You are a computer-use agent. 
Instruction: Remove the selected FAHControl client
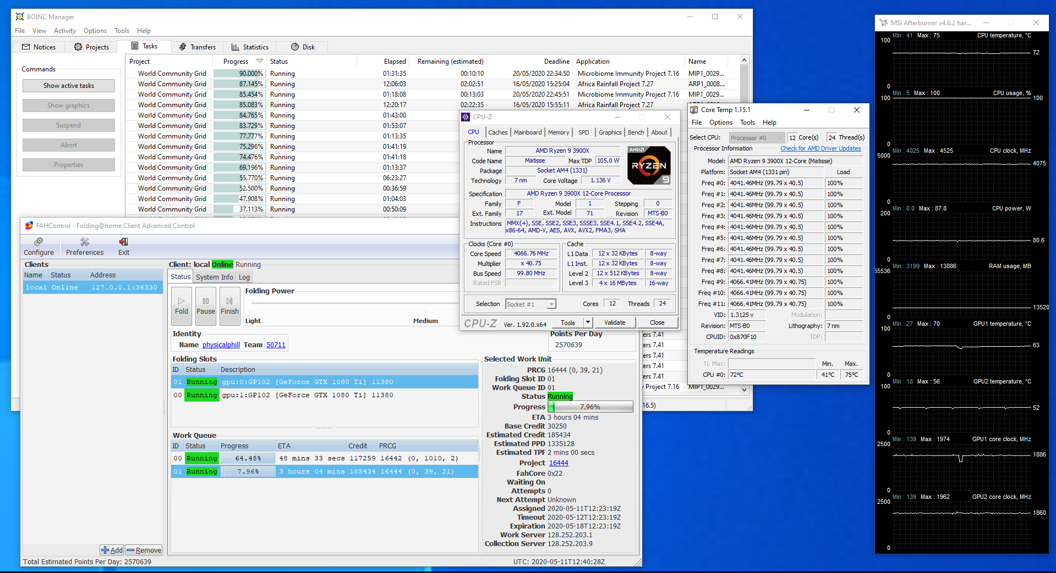(144, 550)
